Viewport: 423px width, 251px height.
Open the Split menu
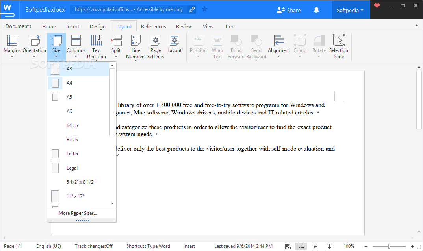point(116,46)
